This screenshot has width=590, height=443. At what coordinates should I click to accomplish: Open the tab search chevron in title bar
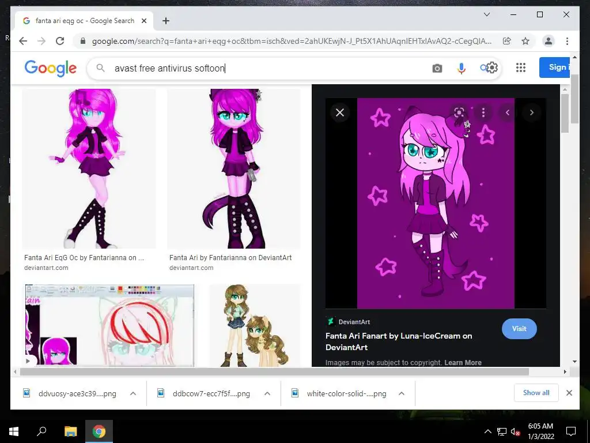(486, 14)
